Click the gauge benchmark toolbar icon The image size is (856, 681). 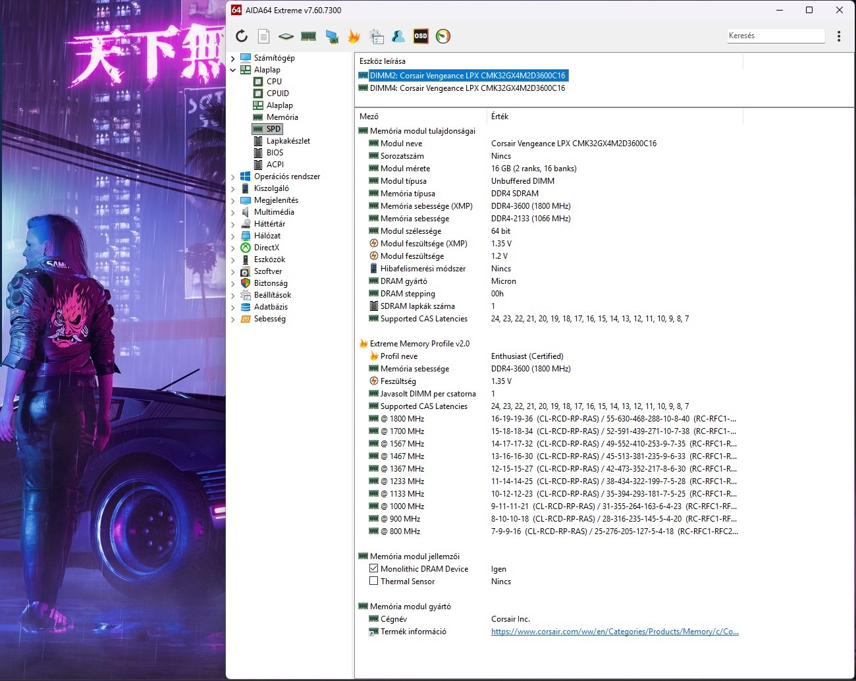point(443,36)
